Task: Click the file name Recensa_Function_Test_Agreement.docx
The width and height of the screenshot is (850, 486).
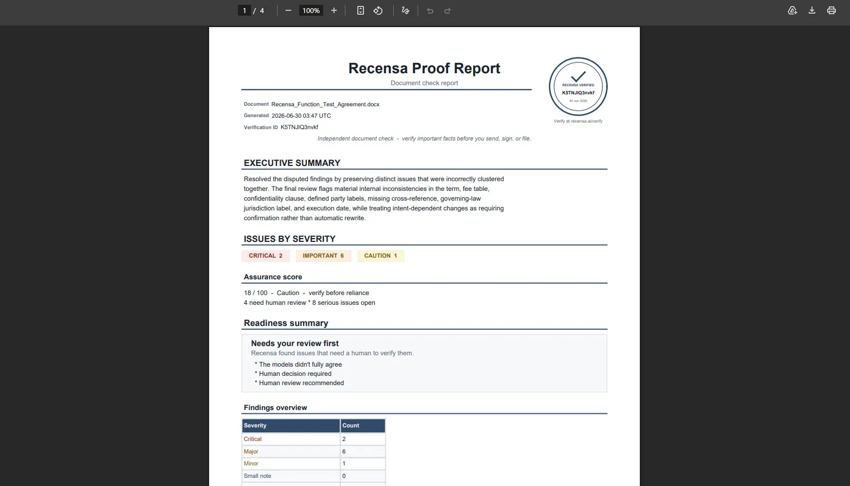Action: point(325,104)
